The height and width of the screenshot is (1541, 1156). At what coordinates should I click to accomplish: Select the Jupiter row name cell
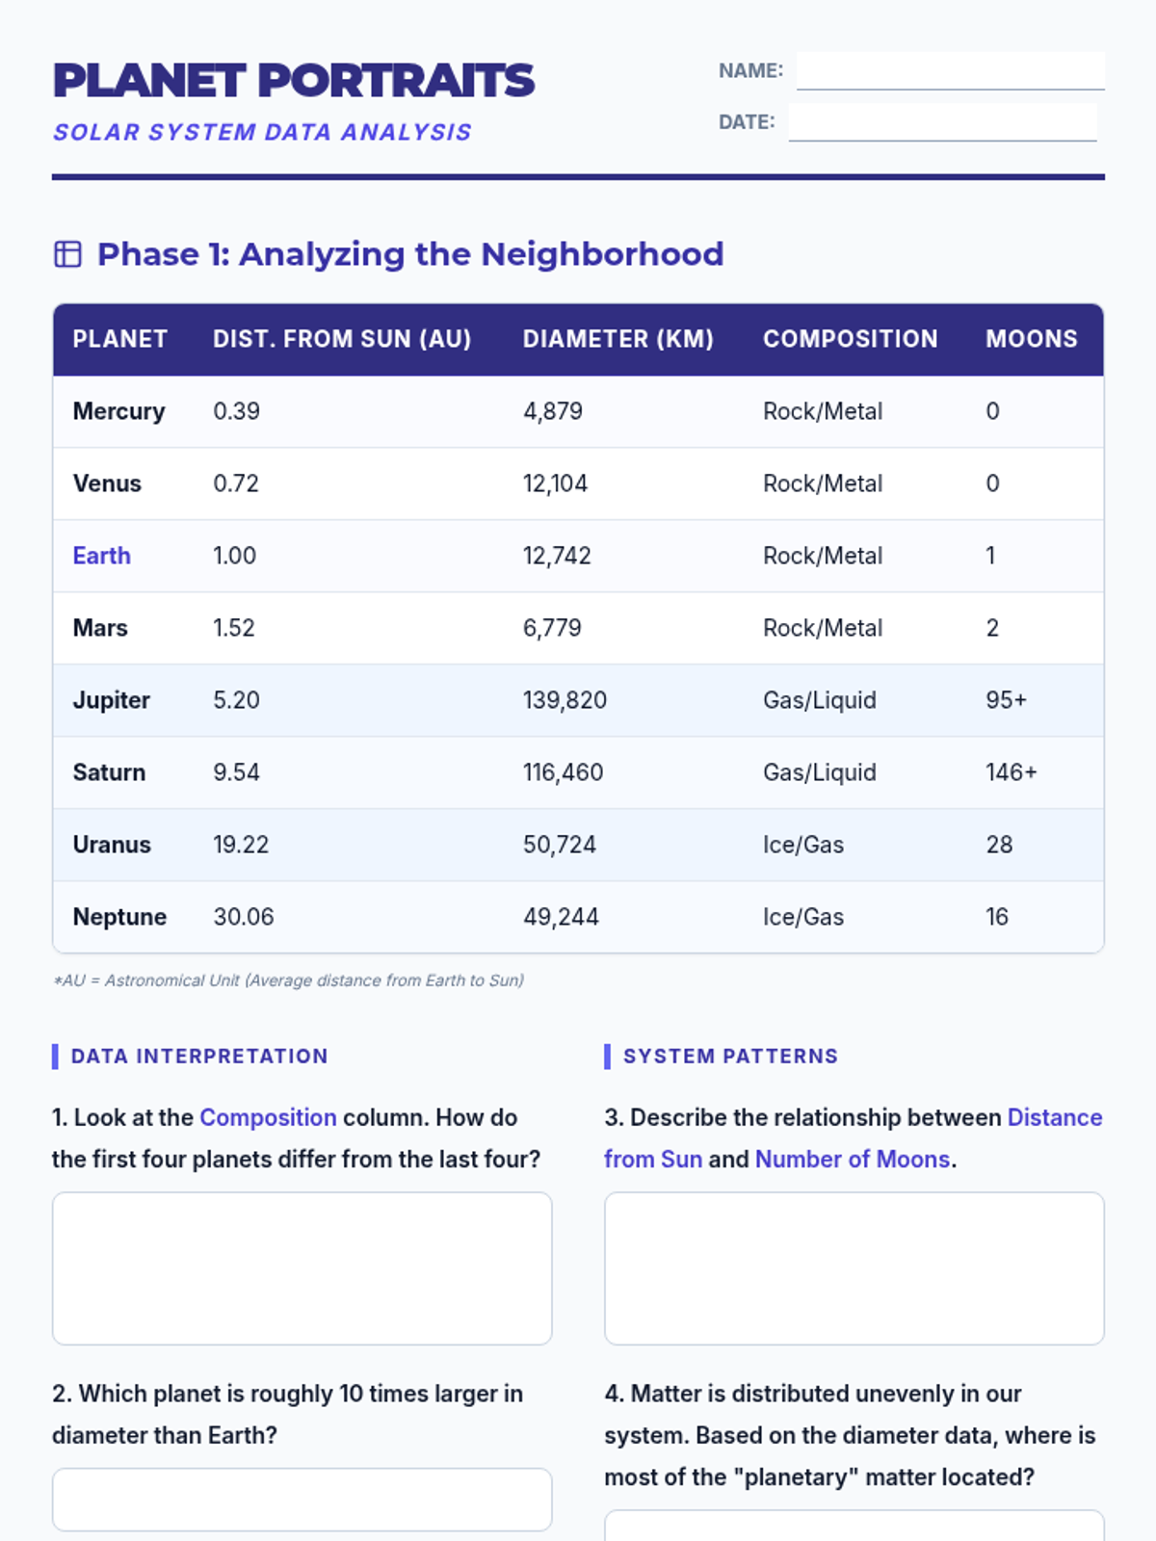[x=112, y=700]
